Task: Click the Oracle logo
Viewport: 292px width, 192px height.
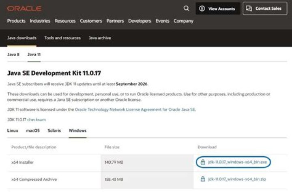Action: pyautogui.click(x=24, y=9)
